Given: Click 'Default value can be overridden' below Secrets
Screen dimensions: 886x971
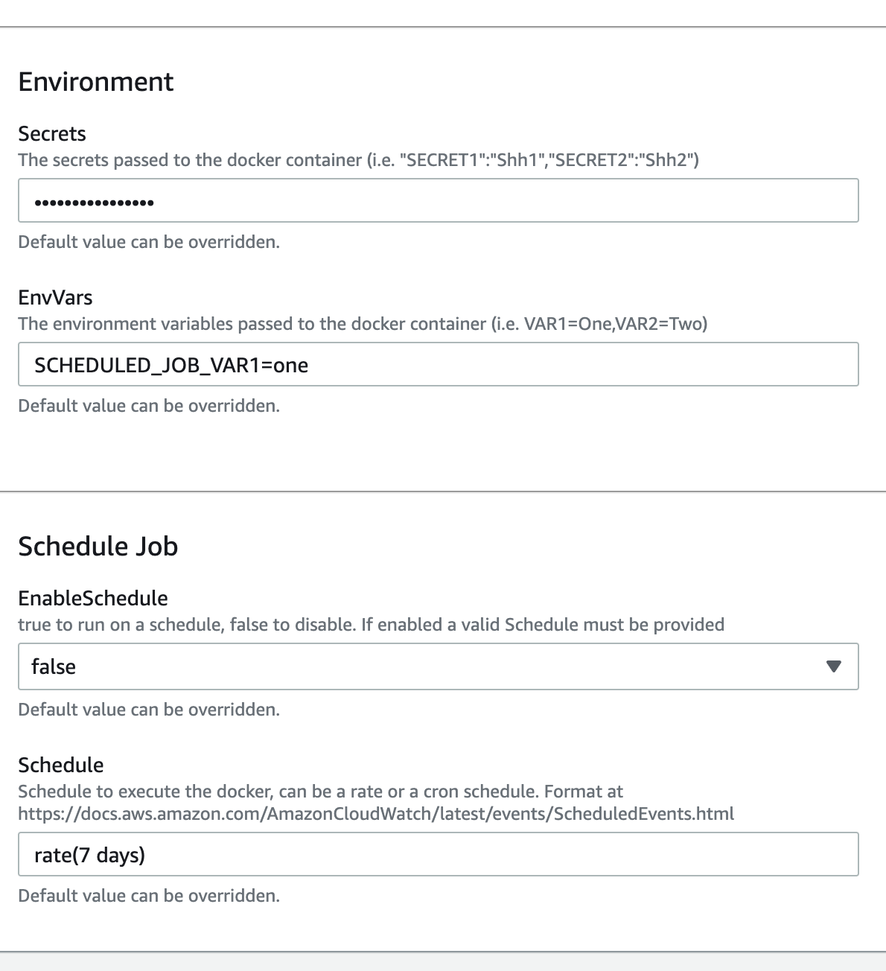Looking at the screenshot, I should click(149, 242).
